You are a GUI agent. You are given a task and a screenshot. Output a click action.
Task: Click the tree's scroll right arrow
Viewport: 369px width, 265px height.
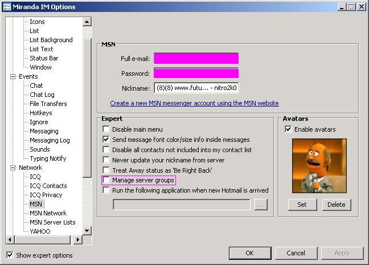78,240
